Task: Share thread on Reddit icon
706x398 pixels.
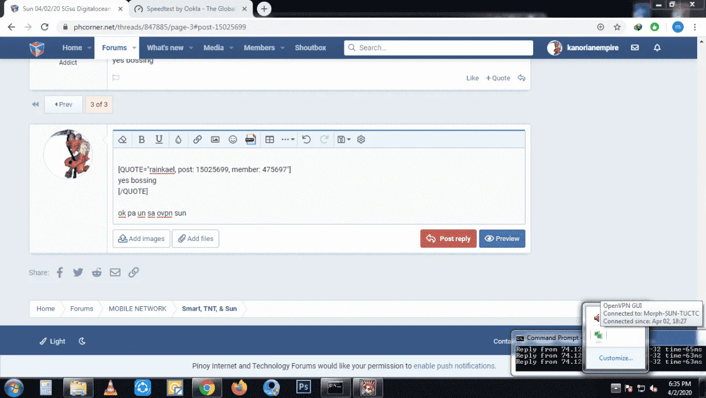Action: point(97,272)
